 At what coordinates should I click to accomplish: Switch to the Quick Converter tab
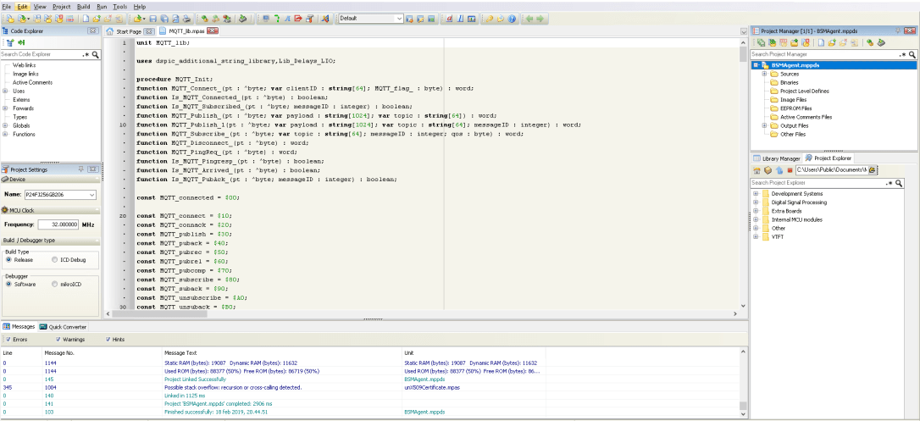(x=64, y=327)
